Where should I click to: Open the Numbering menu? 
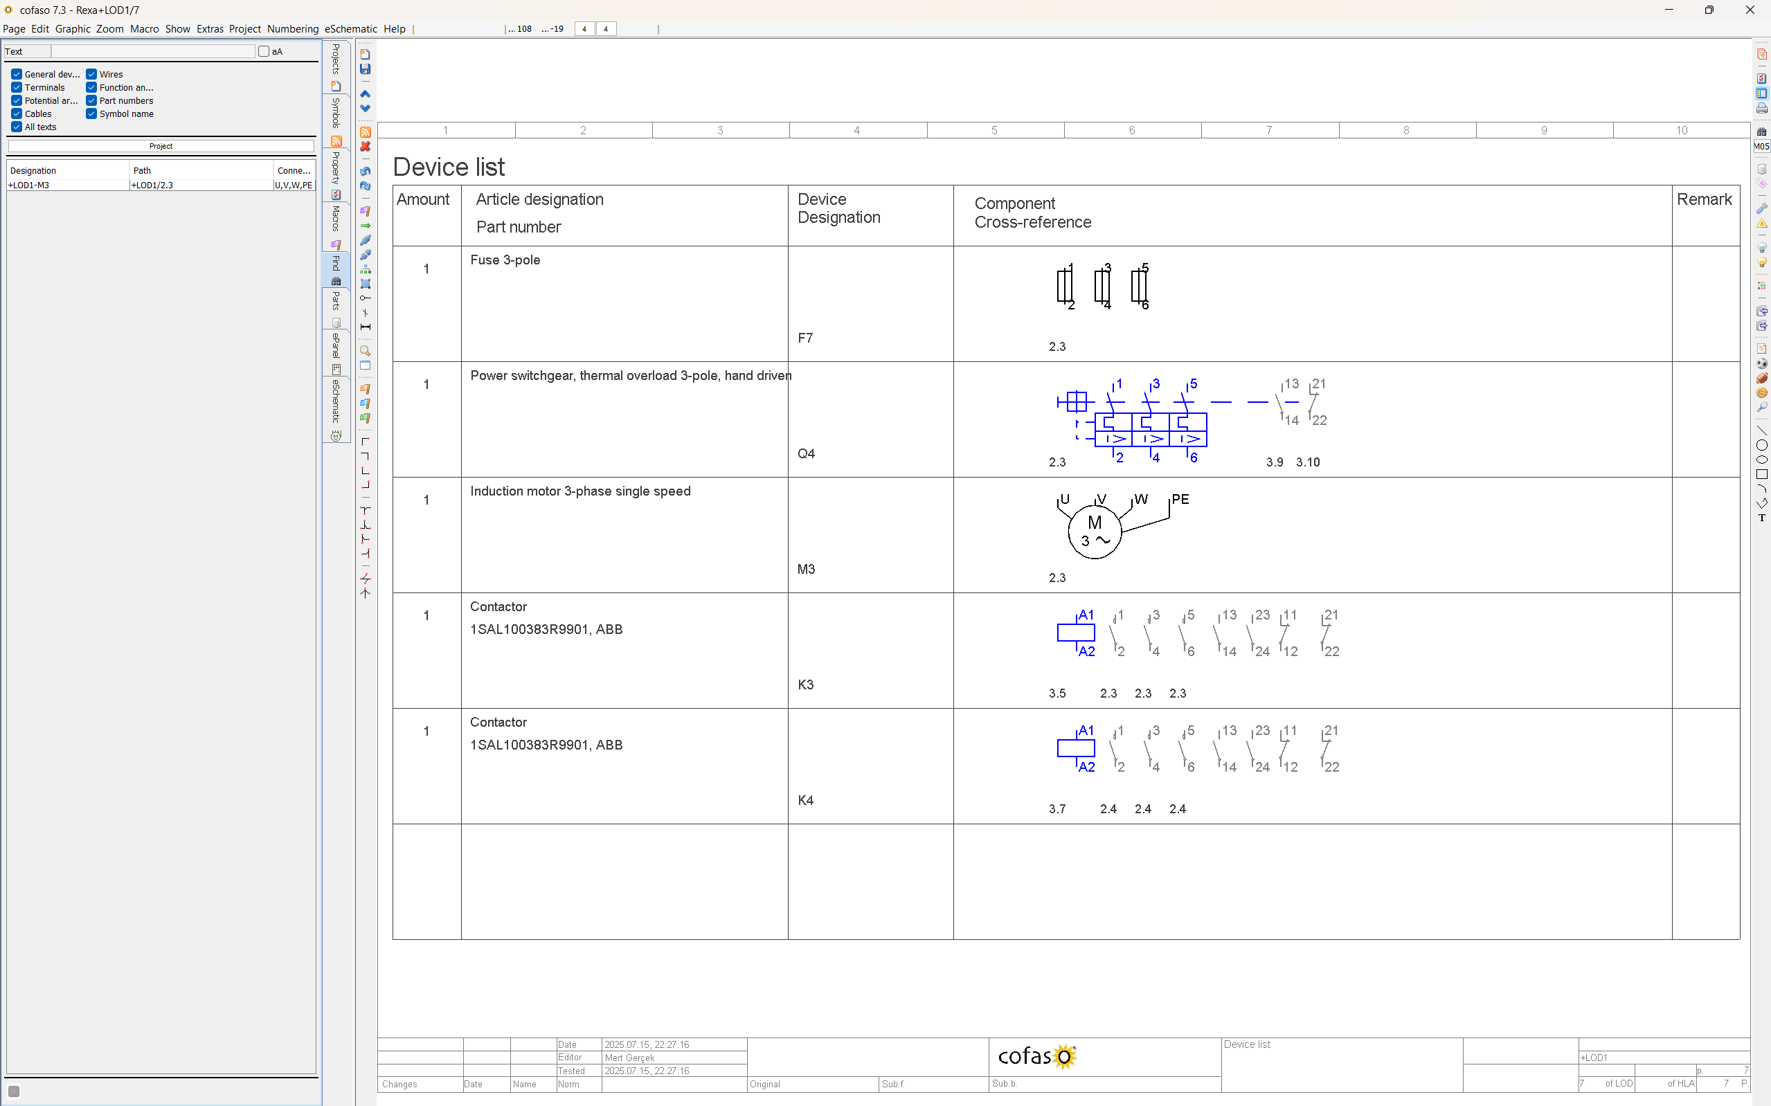(293, 28)
